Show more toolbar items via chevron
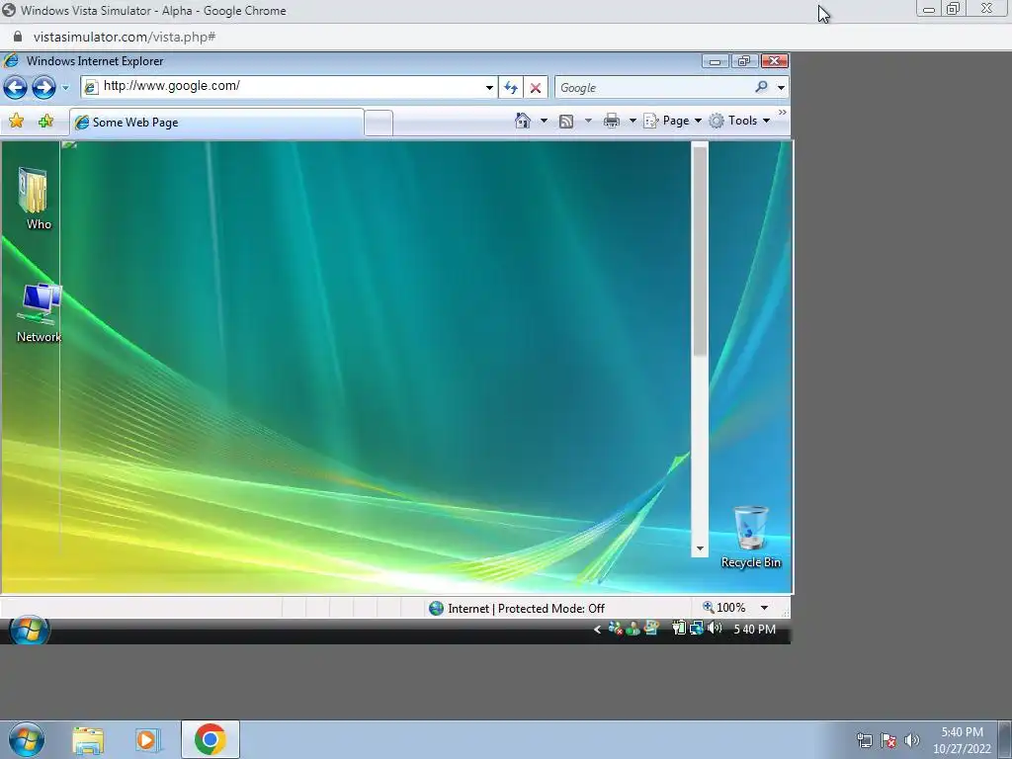Screen dimensions: 1012x759 783,113
